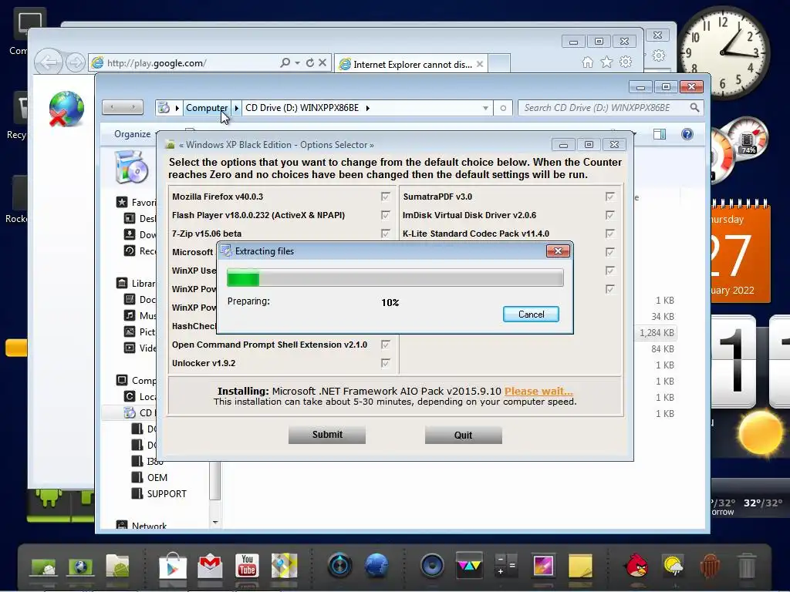Click the navigation pane vertical scrollbar
This screenshot has height=592, width=790.
pyautogui.click(x=215, y=481)
